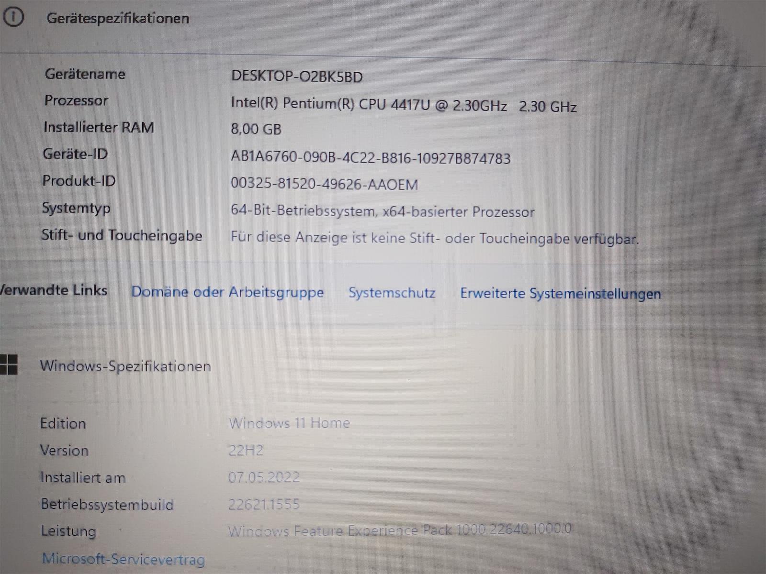This screenshot has height=574, width=766.
Task: Click the 8,00 GB installed RAM value
Action: point(256,129)
